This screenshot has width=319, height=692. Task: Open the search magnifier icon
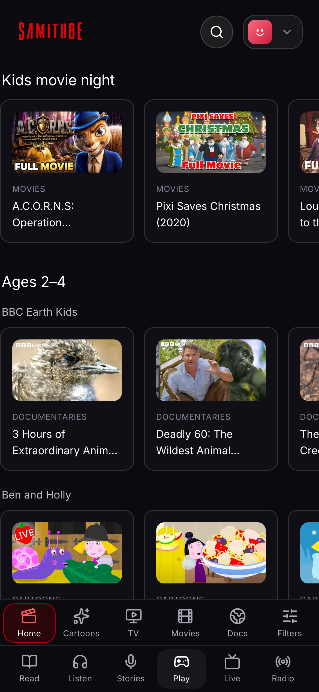coord(217,32)
